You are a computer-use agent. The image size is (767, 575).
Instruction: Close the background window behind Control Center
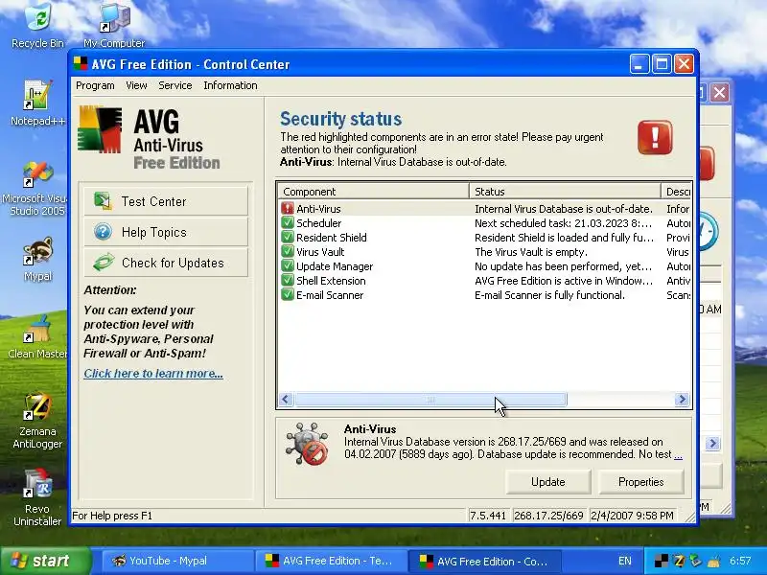(719, 92)
